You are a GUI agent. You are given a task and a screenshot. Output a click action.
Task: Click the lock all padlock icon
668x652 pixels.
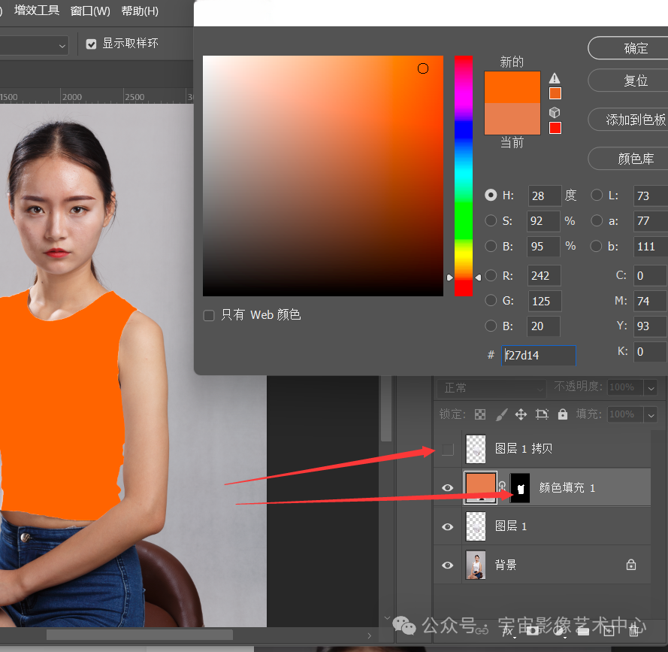[563, 414]
